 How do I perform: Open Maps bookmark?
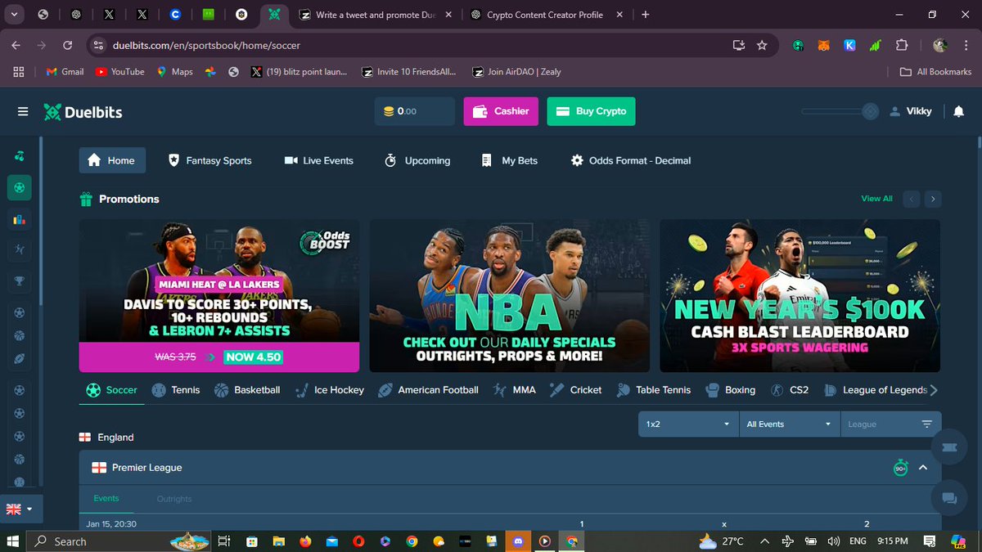(174, 72)
